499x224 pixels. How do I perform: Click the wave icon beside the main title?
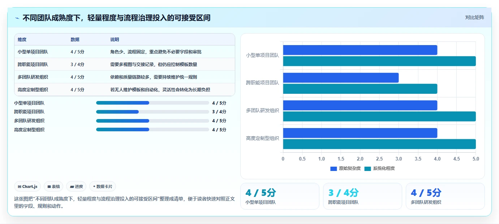point(17,18)
